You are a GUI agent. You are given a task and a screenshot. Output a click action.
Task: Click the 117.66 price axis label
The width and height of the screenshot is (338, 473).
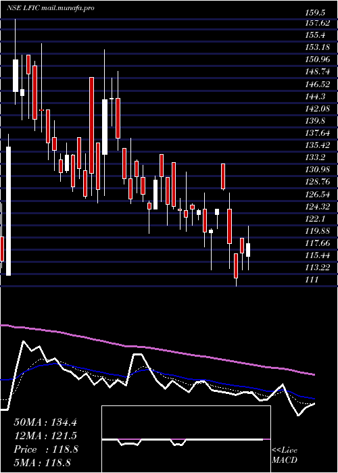(x=318, y=243)
